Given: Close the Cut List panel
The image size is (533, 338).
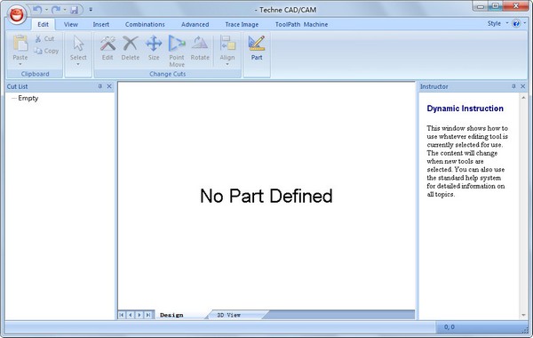Looking at the screenshot, I should (109, 86).
